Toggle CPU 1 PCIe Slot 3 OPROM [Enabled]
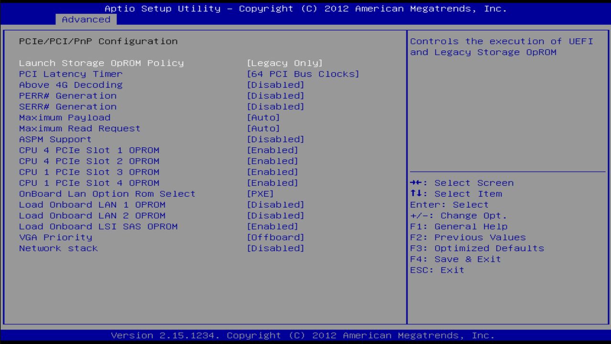This screenshot has width=611, height=344. pos(273,172)
